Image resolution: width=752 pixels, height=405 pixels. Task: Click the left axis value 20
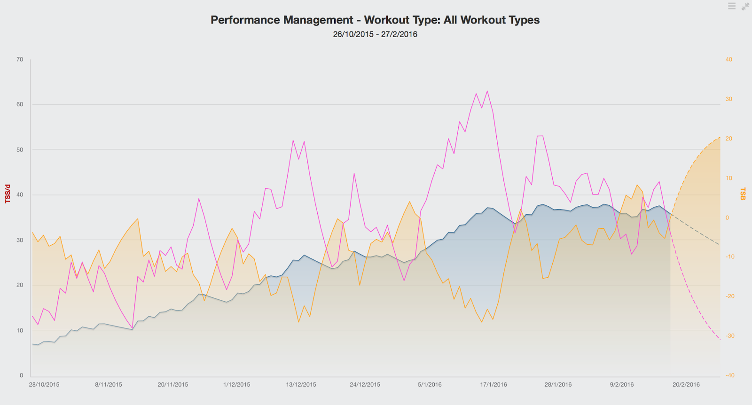(20, 285)
